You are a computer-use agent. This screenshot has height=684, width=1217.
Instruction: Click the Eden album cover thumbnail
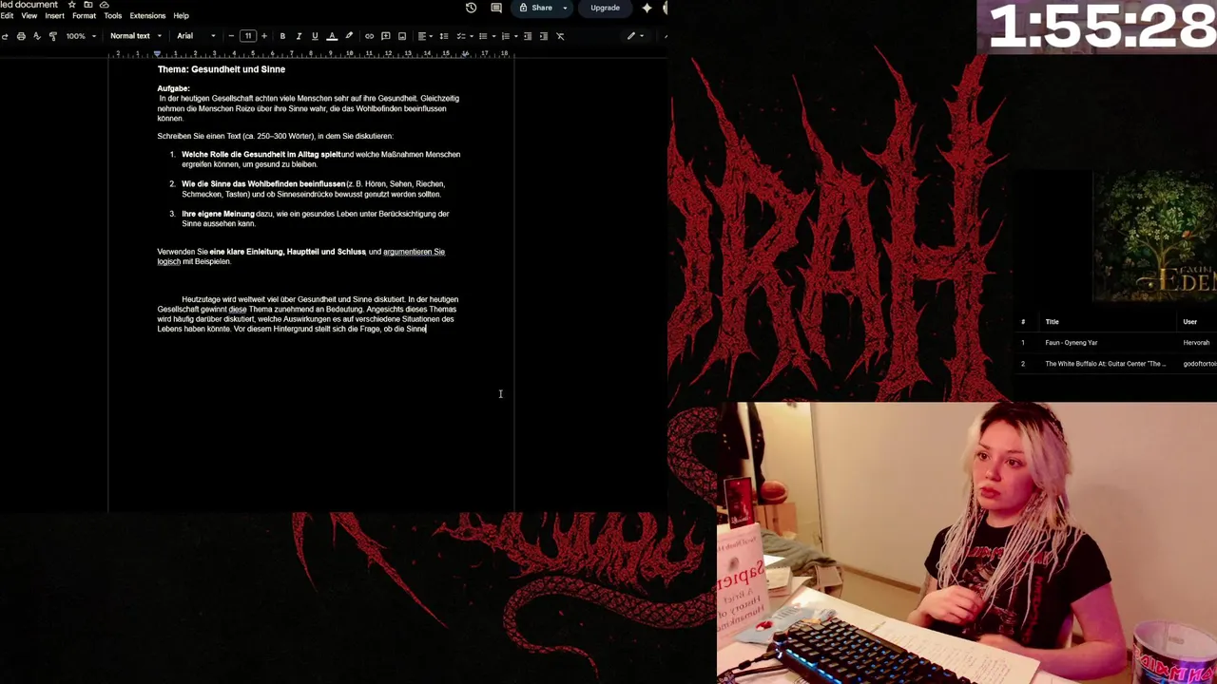[x=1154, y=236]
